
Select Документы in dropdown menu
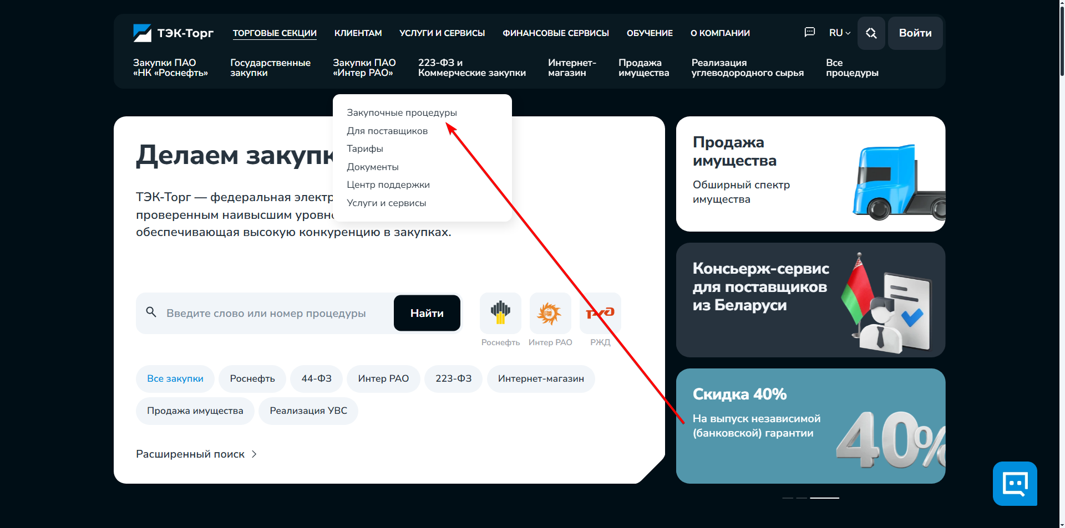373,167
